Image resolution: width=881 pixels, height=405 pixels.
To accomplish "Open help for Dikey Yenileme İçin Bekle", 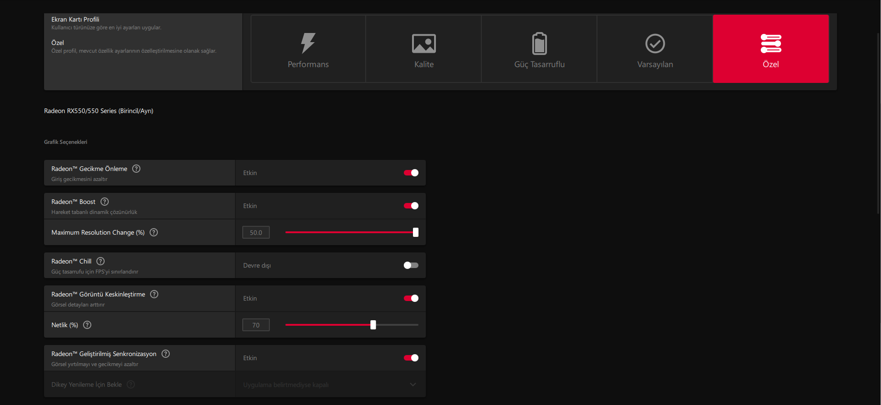I will 131,384.
